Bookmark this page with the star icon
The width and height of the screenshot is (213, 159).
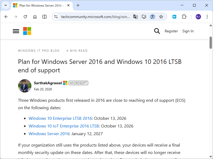[161, 17]
